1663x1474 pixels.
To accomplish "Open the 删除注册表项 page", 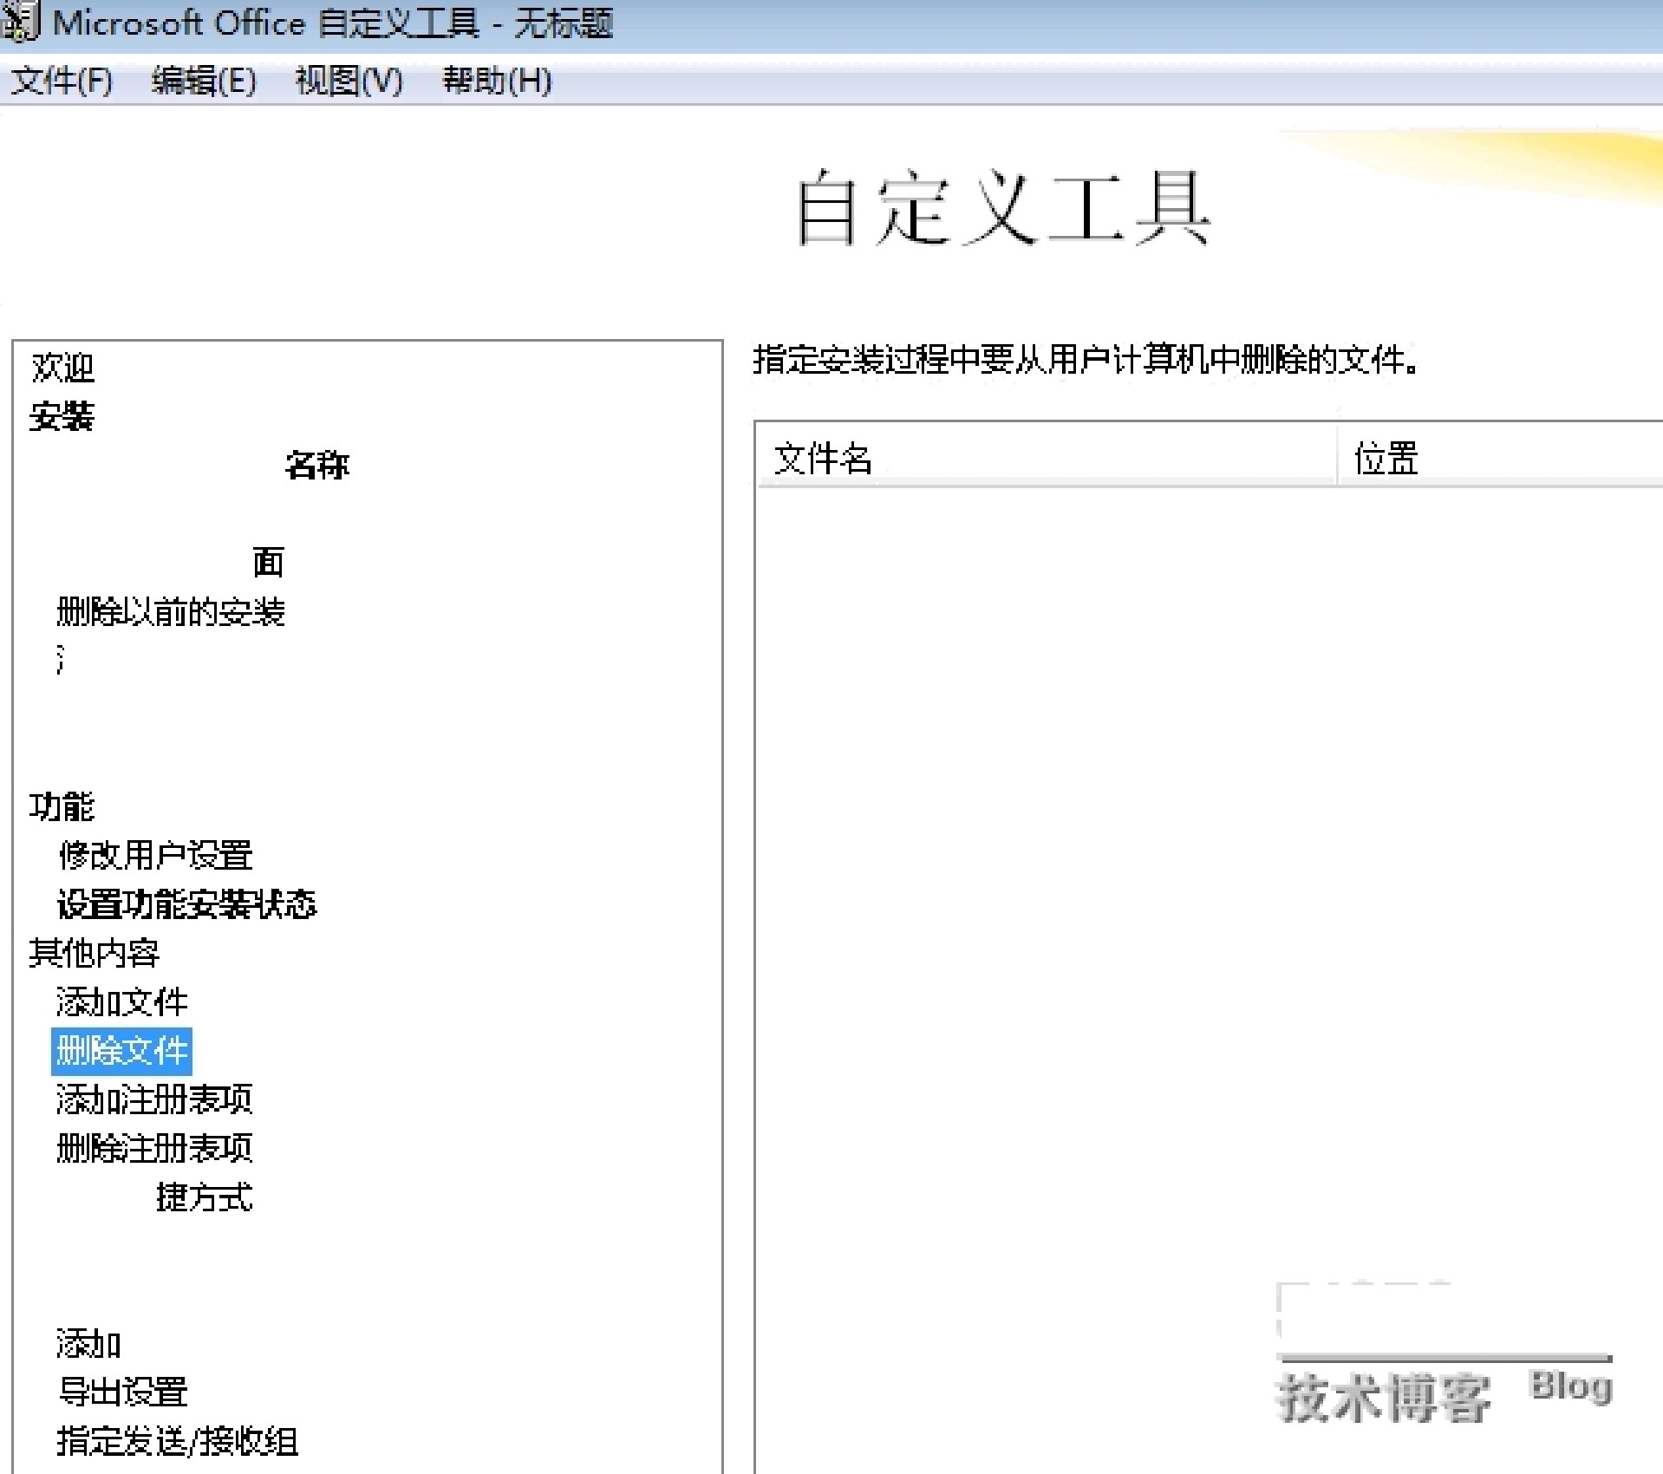I will 154,1148.
